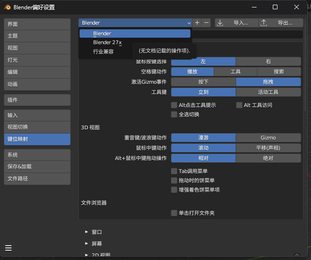Image resolution: width=311 pixels, height=260 pixels.
Task: Set tool key to 立刻
Action: coord(203,92)
